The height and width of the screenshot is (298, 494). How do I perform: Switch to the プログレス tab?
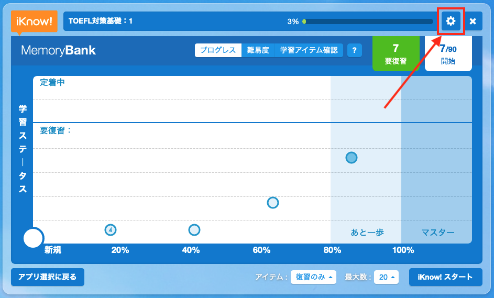pos(218,50)
